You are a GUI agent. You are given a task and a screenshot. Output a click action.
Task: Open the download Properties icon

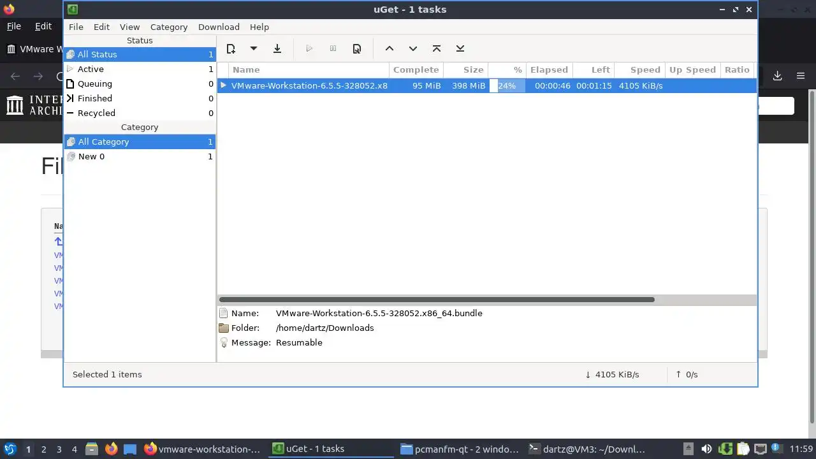click(357, 48)
